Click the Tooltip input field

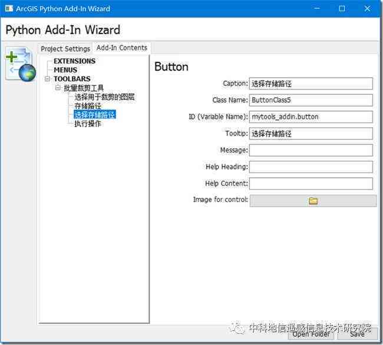tap(311, 134)
